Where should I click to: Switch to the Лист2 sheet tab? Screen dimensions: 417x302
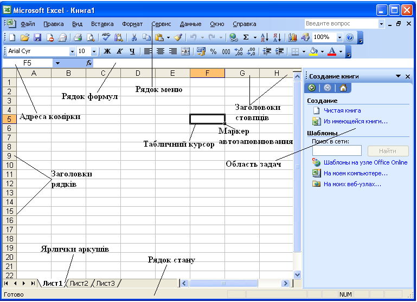tap(79, 284)
